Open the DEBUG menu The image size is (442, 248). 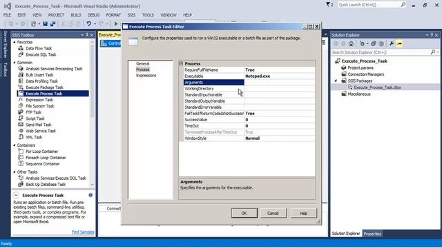94,15
